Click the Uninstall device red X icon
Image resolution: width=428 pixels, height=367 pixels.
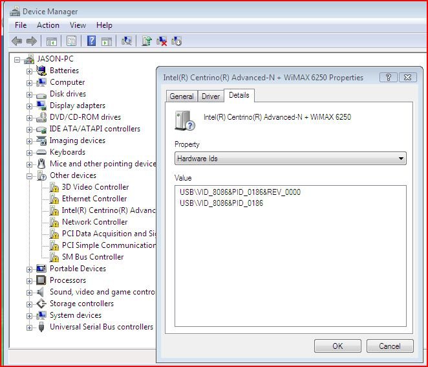click(162, 41)
